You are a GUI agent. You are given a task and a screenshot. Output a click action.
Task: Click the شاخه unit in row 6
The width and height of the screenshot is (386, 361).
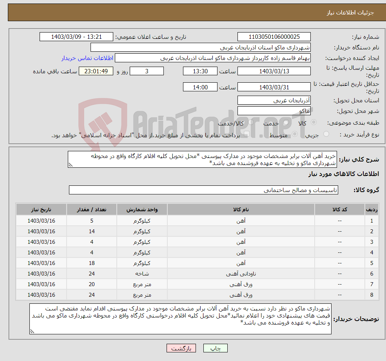[142, 274]
